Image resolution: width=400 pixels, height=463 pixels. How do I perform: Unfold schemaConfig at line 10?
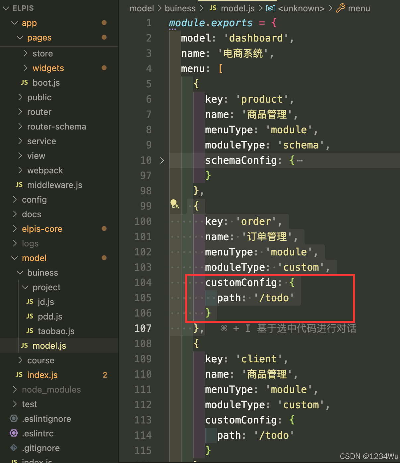(x=162, y=160)
